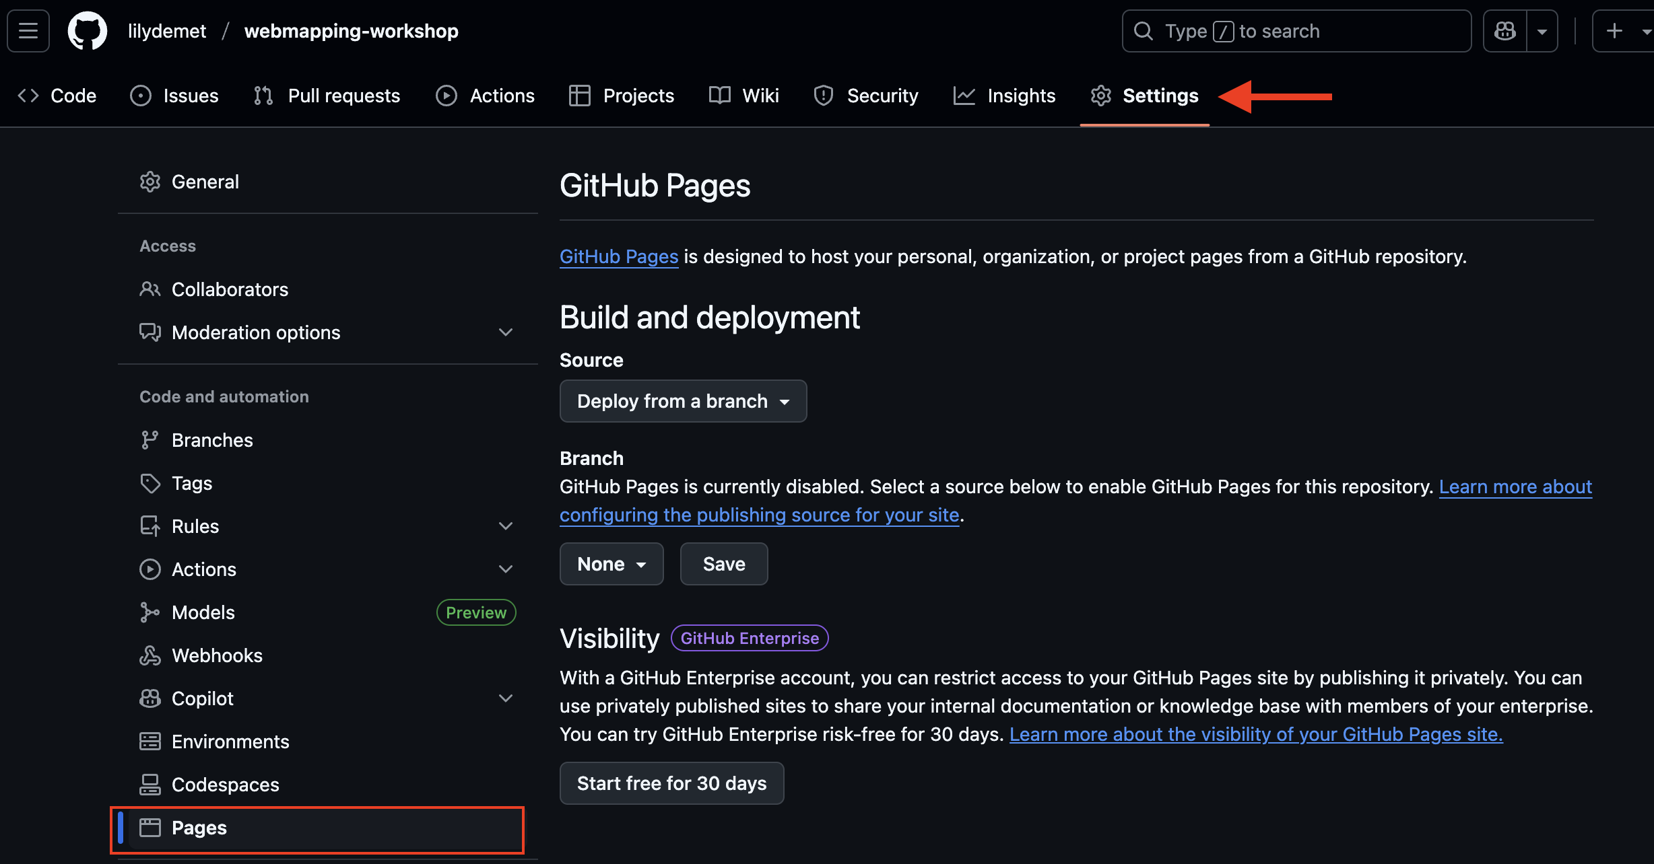Click the Tags sidebar tag icon
Viewport: 1654px width, 864px height.
[x=150, y=483]
